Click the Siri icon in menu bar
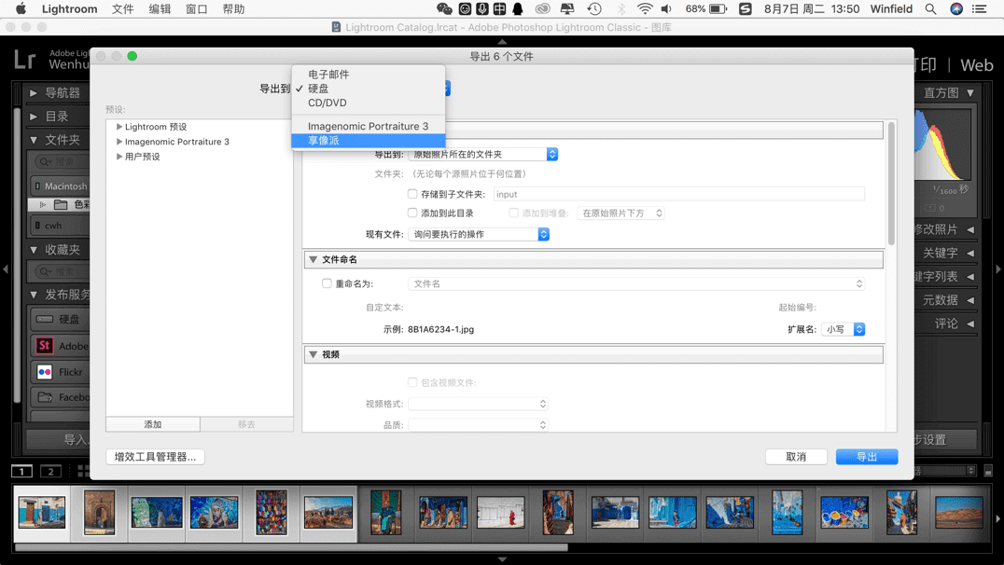This screenshot has height=565, width=1004. 956,9
